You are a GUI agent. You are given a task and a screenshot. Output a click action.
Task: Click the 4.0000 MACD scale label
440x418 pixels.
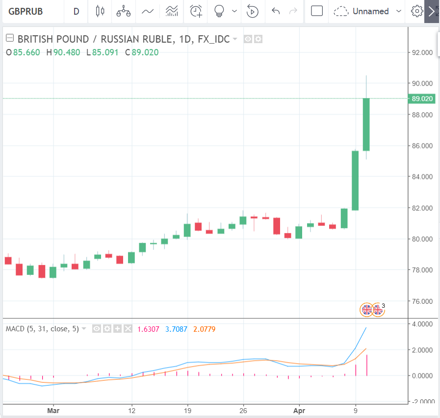[x=422, y=324]
